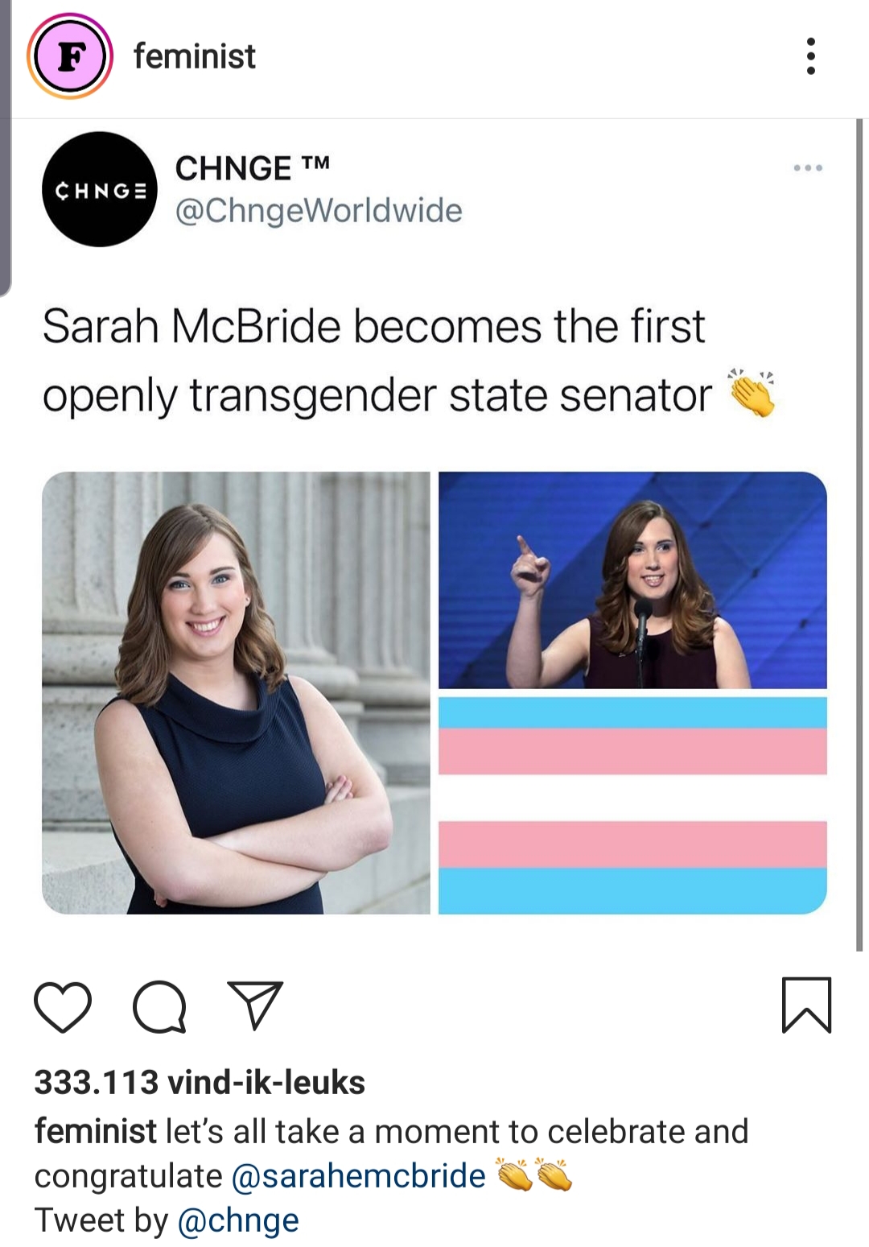Tap the clapping hands emoji in tweet
Image resolution: width=869 pixels, height=1247 pixels.
(x=752, y=394)
